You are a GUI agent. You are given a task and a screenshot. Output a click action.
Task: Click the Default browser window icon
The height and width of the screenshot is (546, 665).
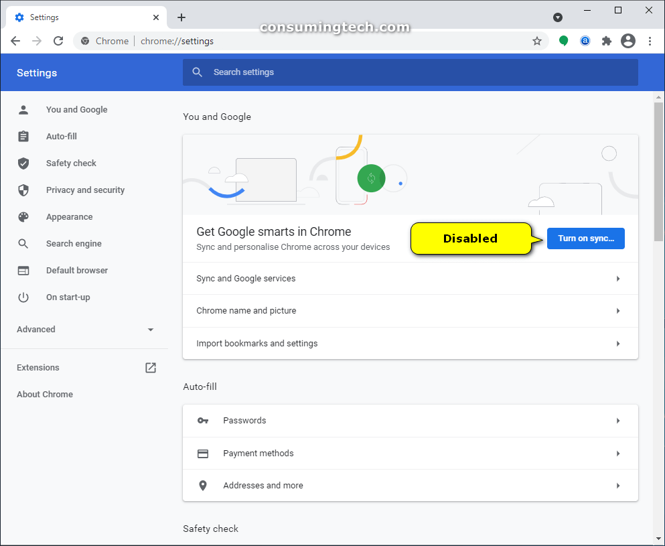tap(23, 270)
